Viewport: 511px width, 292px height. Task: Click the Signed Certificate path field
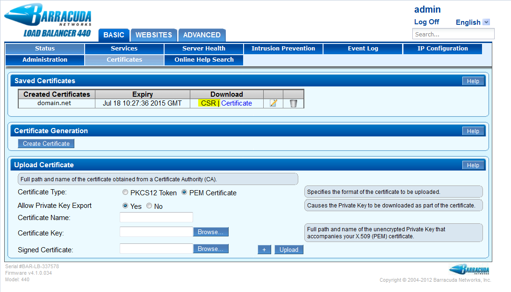[156, 249]
